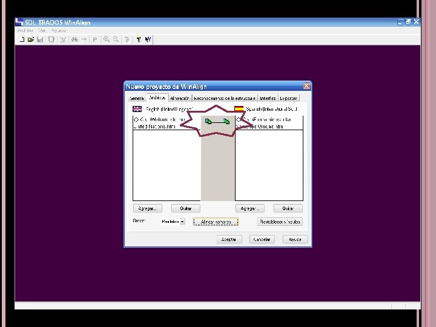Click the Zoom in magnifier icon

(106, 39)
